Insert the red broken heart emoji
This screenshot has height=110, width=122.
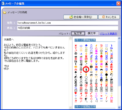(86, 93)
